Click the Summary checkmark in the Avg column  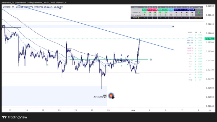click(199, 12)
